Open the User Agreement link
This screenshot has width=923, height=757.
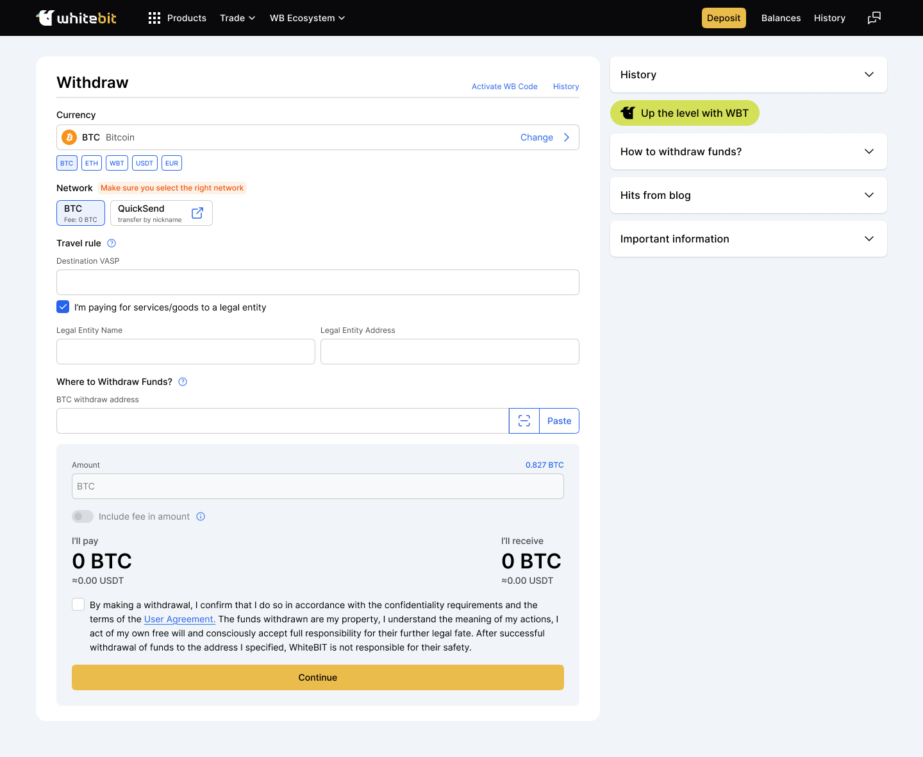(x=179, y=619)
